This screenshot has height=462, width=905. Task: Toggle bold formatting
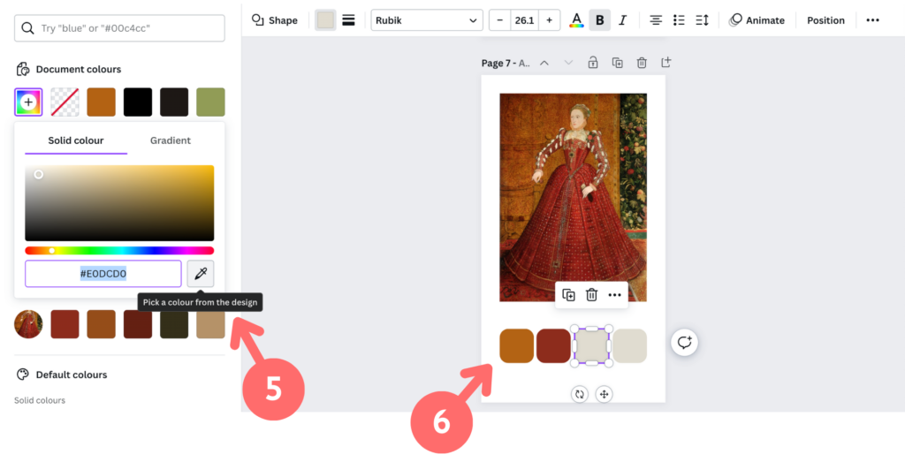(600, 20)
